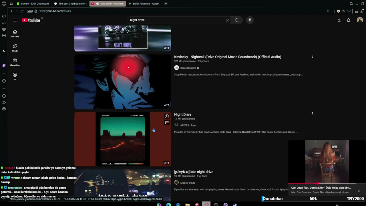Open Extensions cube icon in browser sidebar
Viewport: 366px width, 206px height.
coord(4,102)
